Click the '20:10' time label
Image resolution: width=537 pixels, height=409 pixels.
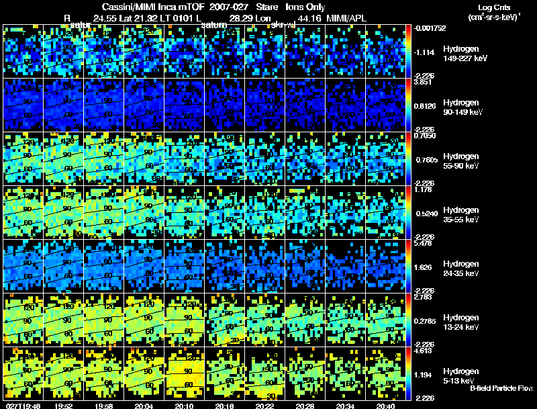click(x=184, y=406)
